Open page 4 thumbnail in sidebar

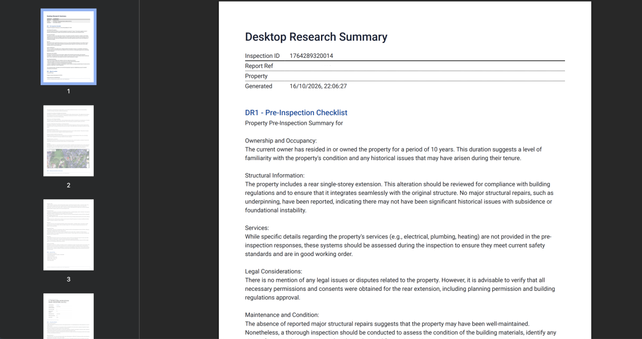tap(68, 316)
